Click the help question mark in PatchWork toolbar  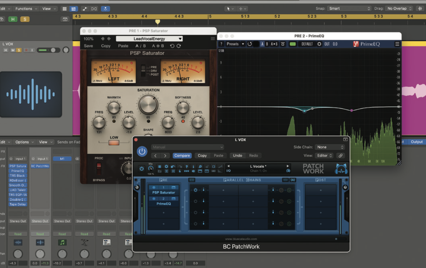pyautogui.click(x=187, y=166)
